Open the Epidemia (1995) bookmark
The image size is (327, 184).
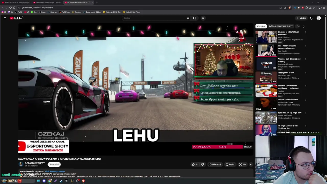(112, 12)
